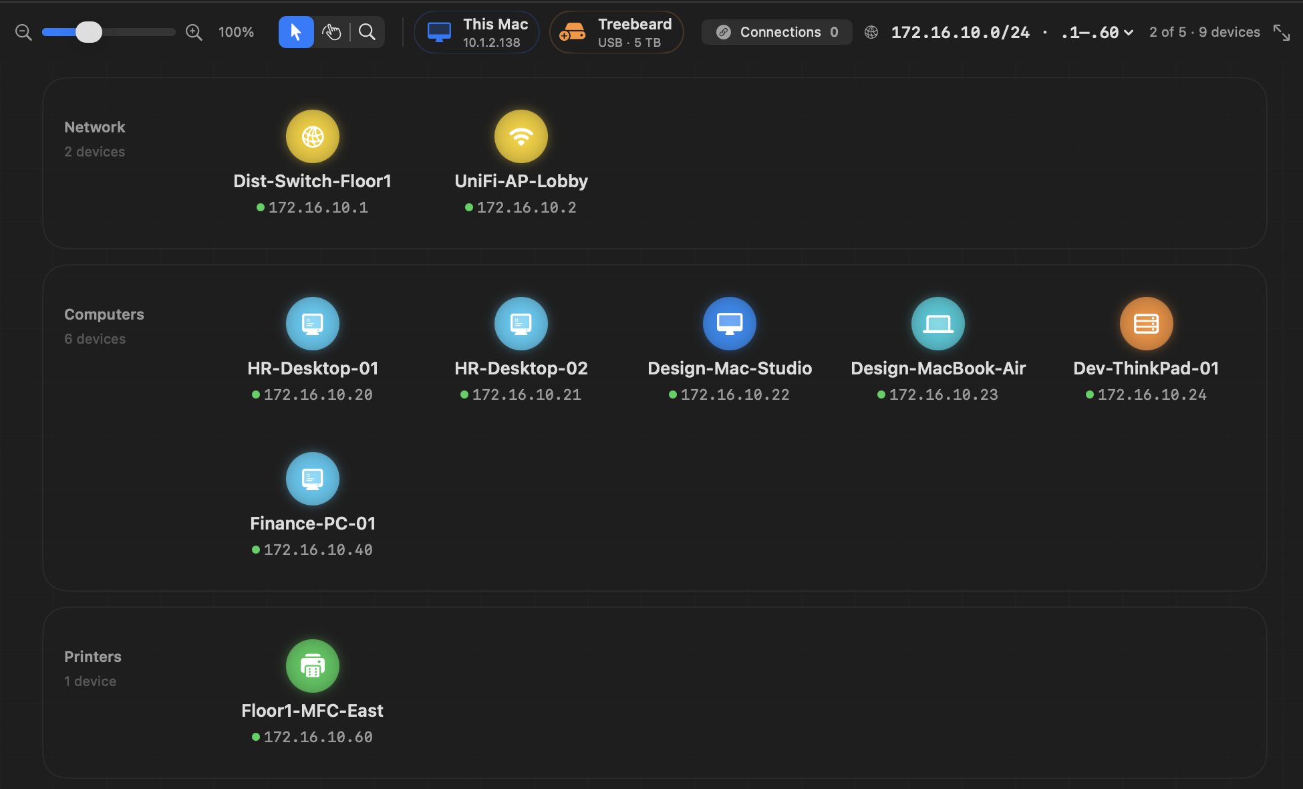Click the 6 devices count label
The width and height of the screenshot is (1303, 789).
95,339
